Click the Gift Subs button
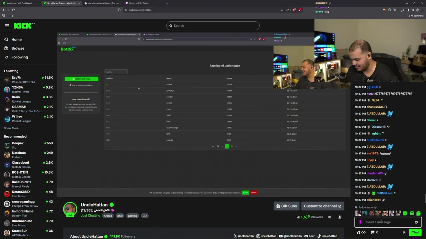 tap(287, 206)
